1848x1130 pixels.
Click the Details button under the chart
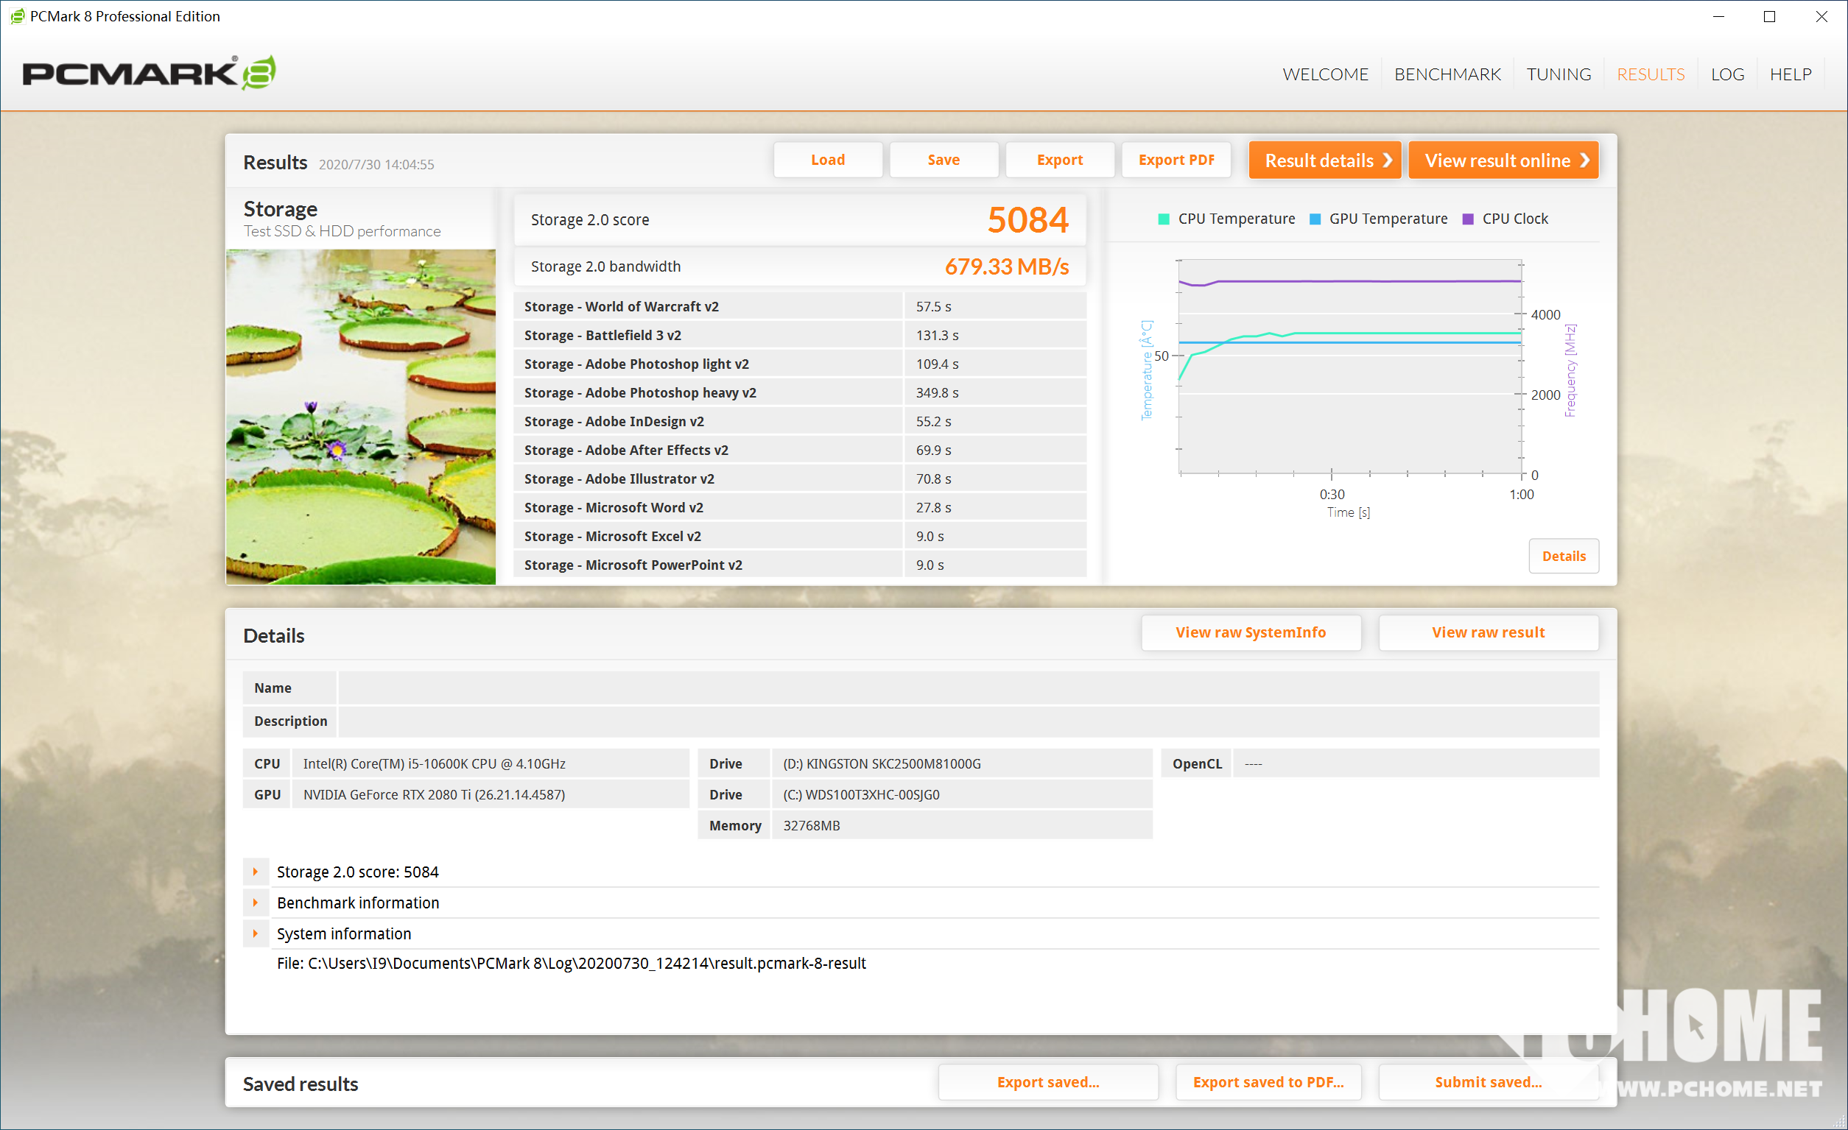pos(1562,556)
